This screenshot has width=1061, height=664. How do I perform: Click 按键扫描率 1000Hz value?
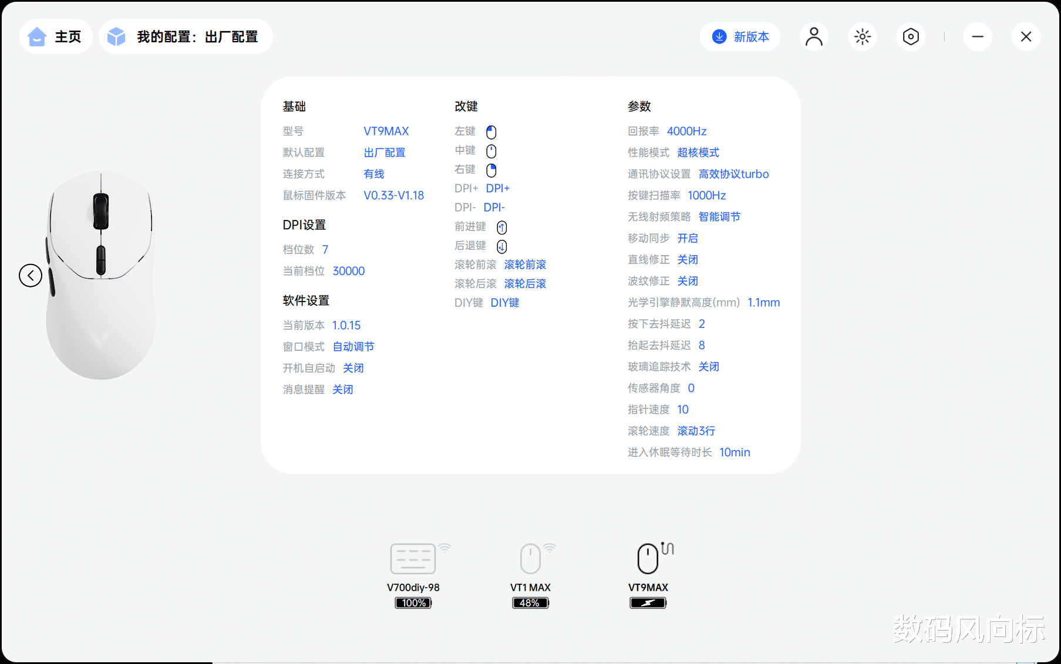(x=707, y=195)
